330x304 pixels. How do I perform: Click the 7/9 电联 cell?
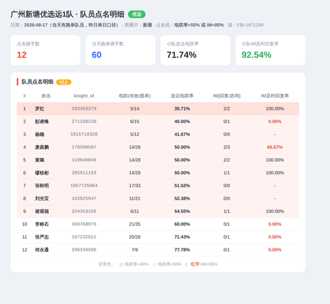click(x=135, y=250)
